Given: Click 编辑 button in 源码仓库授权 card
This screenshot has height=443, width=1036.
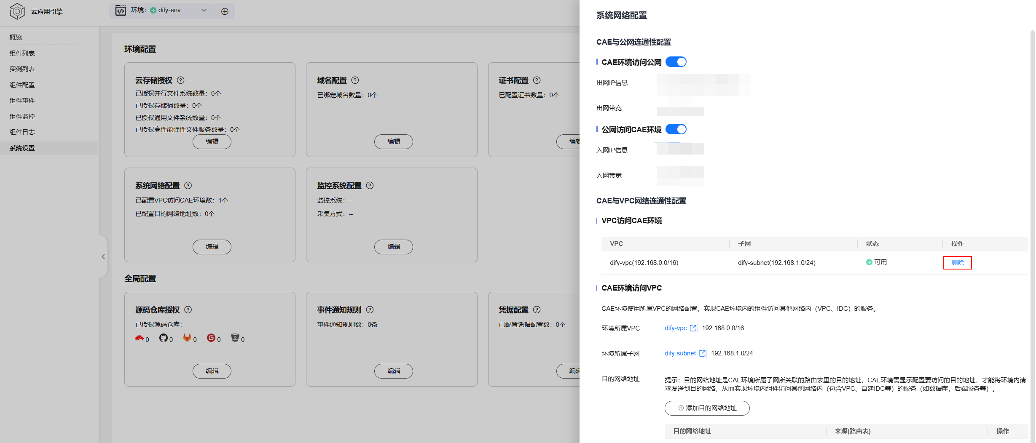Looking at the screenshot, I should click(212, 371).
